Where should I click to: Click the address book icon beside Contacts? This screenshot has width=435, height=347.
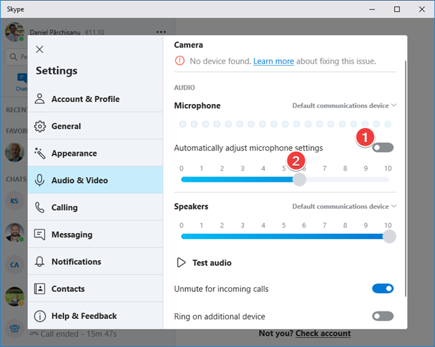(x=40, y=289)
